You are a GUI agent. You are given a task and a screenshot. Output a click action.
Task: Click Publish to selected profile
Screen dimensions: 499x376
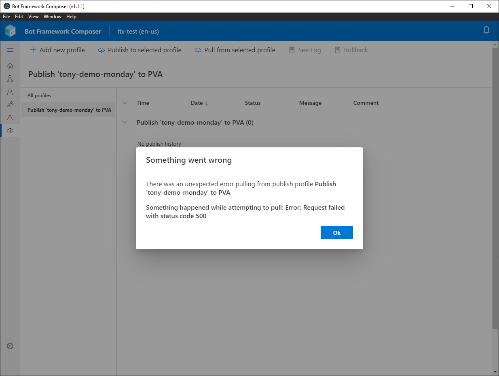pyautogui.click(x=140, y=50)
